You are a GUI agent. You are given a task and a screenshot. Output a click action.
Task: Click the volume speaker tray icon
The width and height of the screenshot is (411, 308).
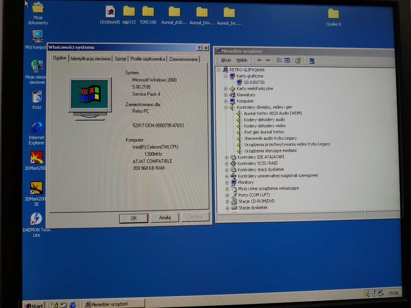click(367, 293)
